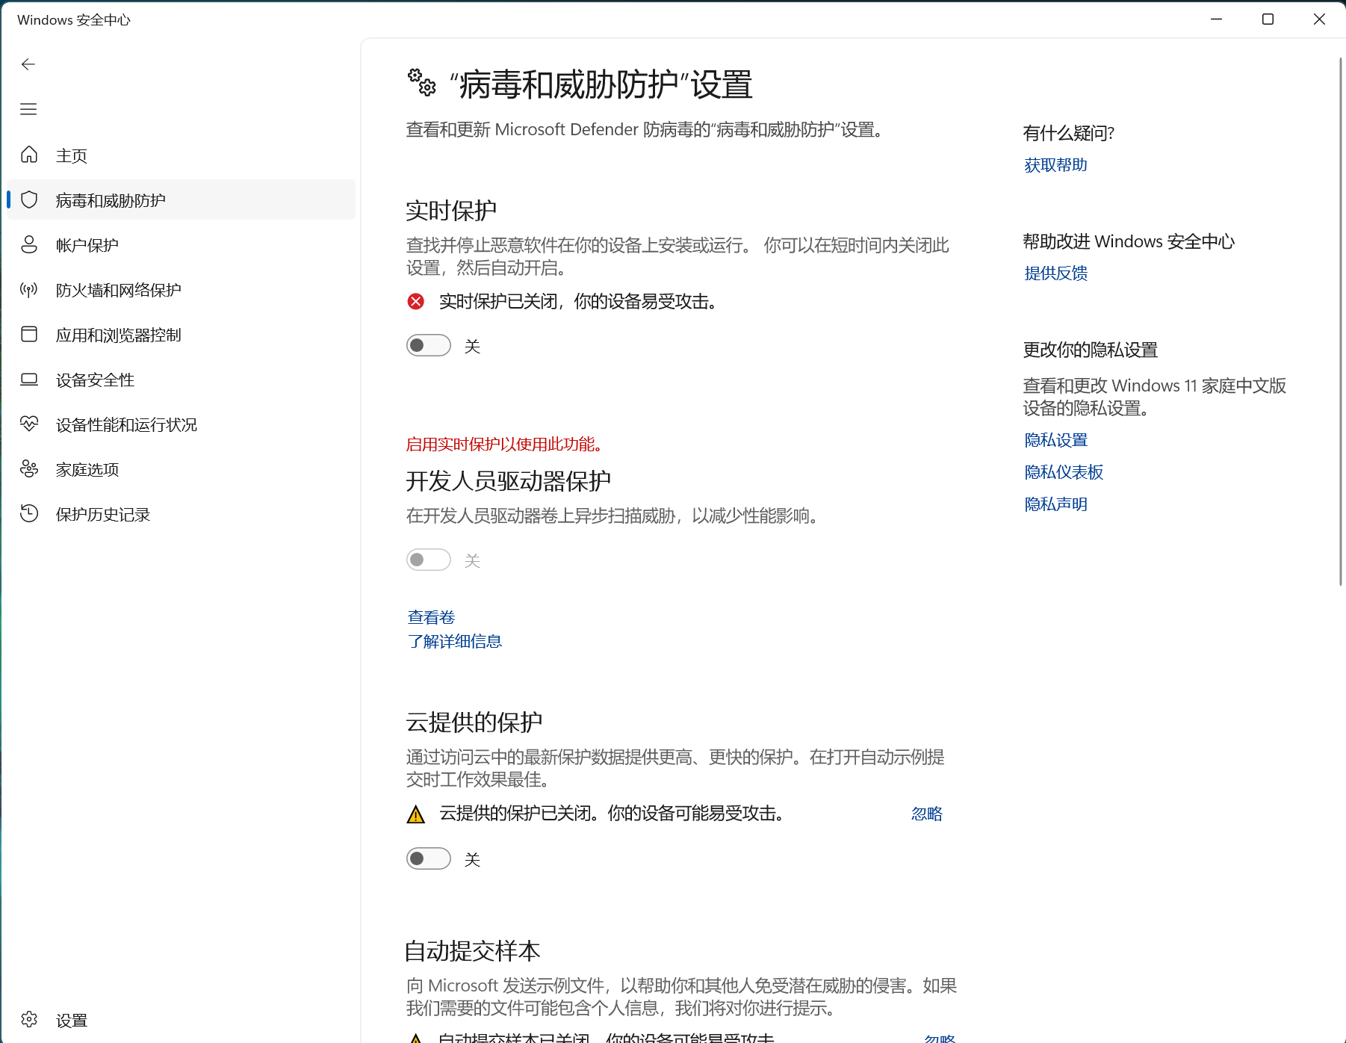
Task: Toggle the 开发人员驱动器保护 switch
Action: click(x=429, y=560)
